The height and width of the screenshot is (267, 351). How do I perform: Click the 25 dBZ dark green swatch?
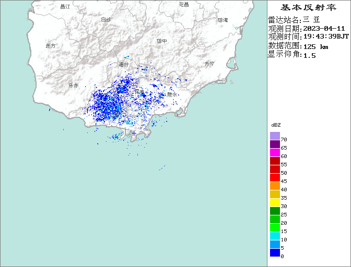(x=275, y=211)
